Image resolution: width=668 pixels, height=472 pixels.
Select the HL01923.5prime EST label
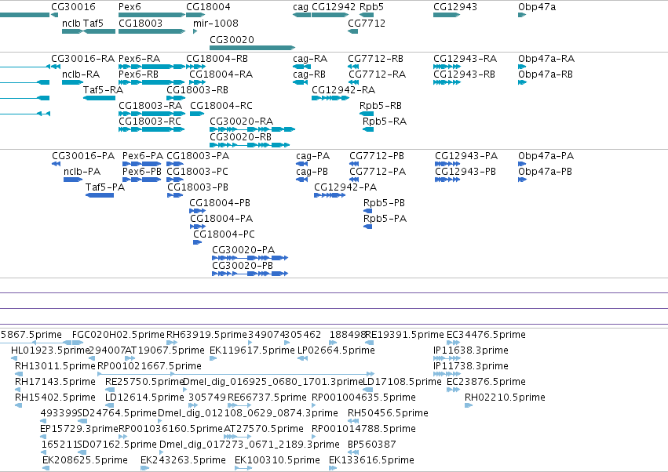(49, 350)
